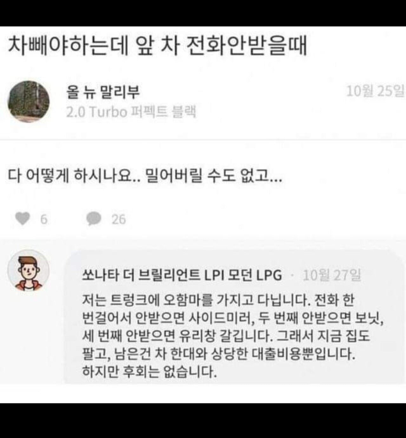
Task: Click the comment date 10월 27일
Action: coord(332,275)
